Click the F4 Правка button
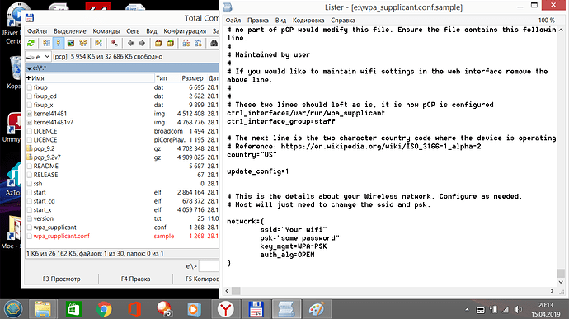569x319 pixels. [135, 279]
